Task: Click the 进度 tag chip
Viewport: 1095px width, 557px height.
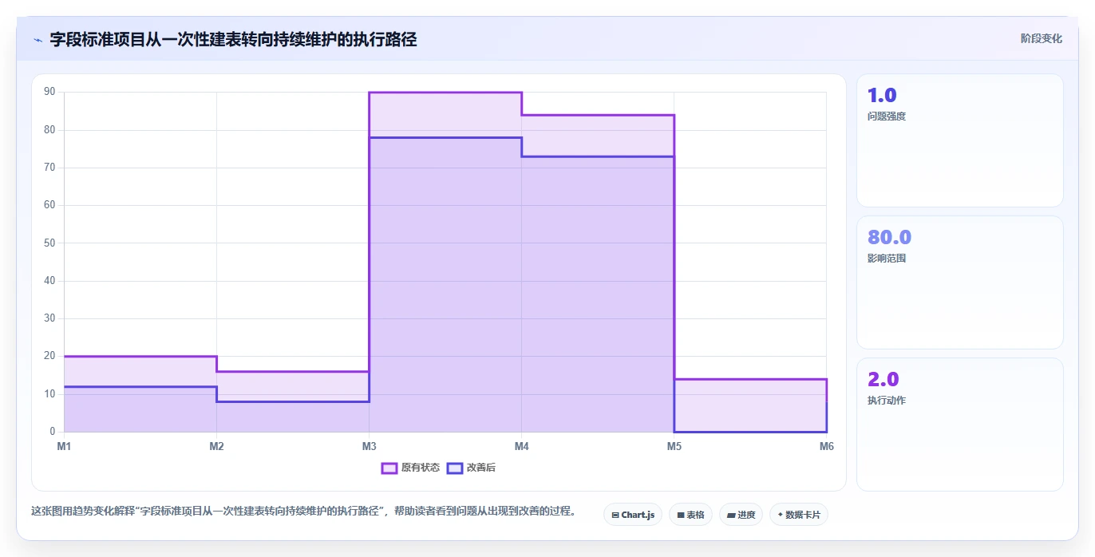Action: point(741,515)
